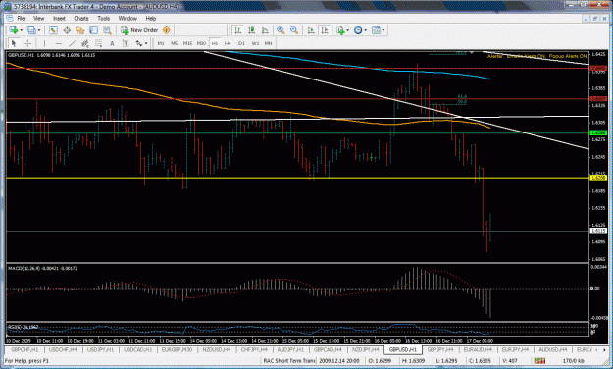Image resolution: width=613 pixels, height=369 pixels.
Task: Click the Indicators list icon
Action: pyautogui.click(x=340, y=30)
